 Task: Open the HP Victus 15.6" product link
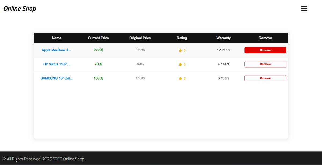[x=57, y=64]
